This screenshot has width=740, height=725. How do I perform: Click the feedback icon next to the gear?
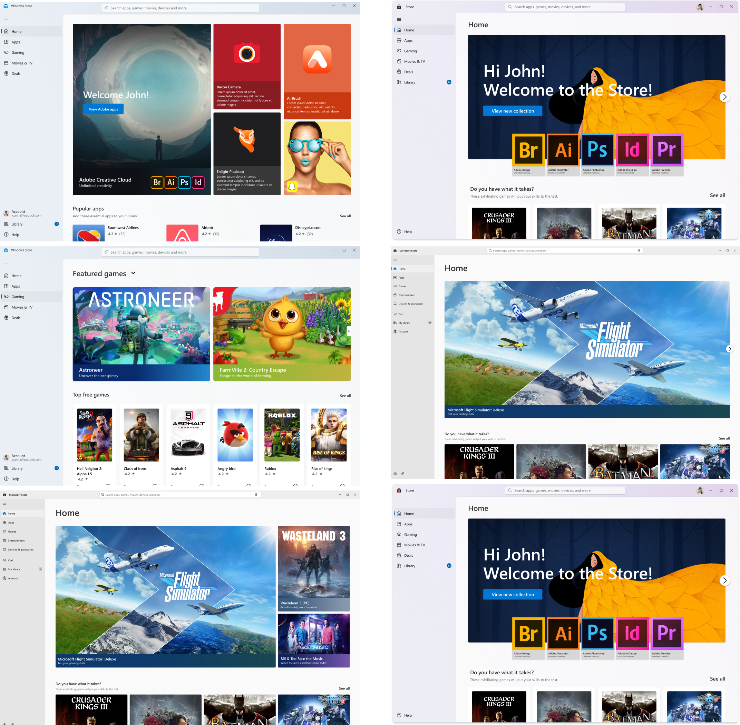(402, 474)
